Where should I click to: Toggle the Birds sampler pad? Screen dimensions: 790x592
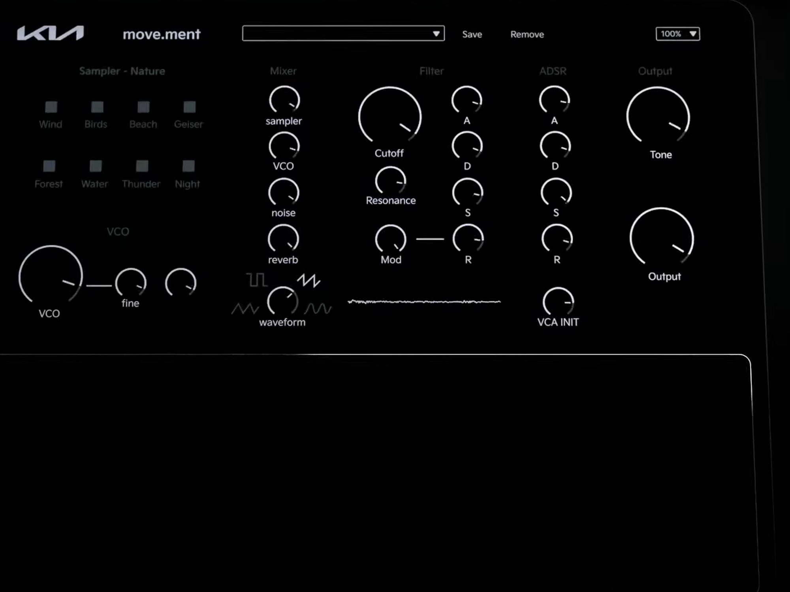tap(96, 107)
